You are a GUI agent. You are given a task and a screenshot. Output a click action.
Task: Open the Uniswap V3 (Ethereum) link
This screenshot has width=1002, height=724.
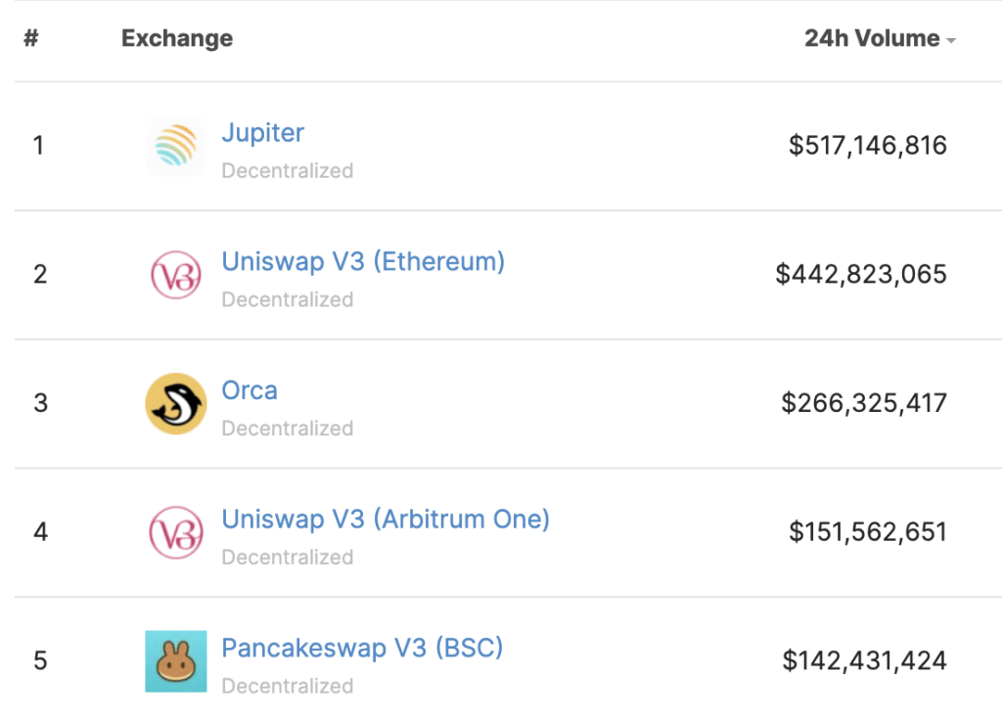click(363, 261)
